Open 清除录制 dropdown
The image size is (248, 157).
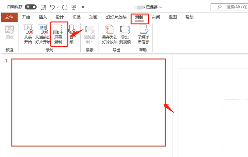(x=90, y=34)
